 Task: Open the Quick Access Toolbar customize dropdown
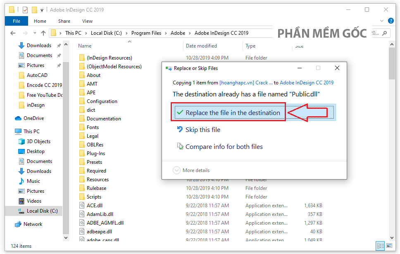point(42,10)
